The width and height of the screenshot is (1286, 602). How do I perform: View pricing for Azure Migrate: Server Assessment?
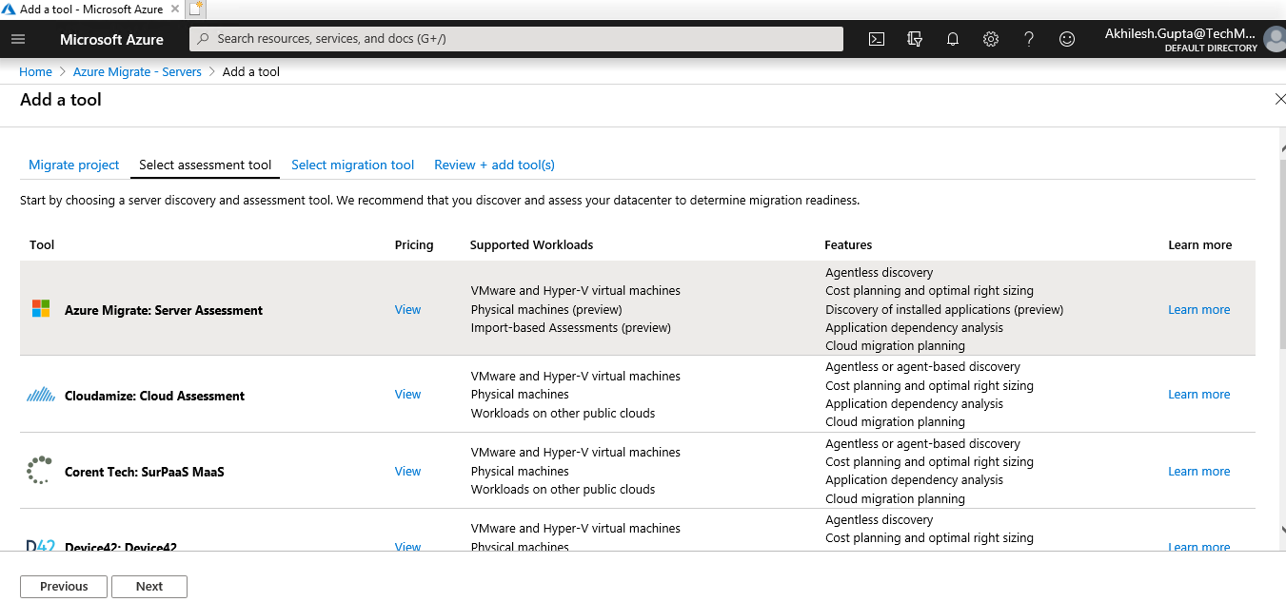point(408,309)
